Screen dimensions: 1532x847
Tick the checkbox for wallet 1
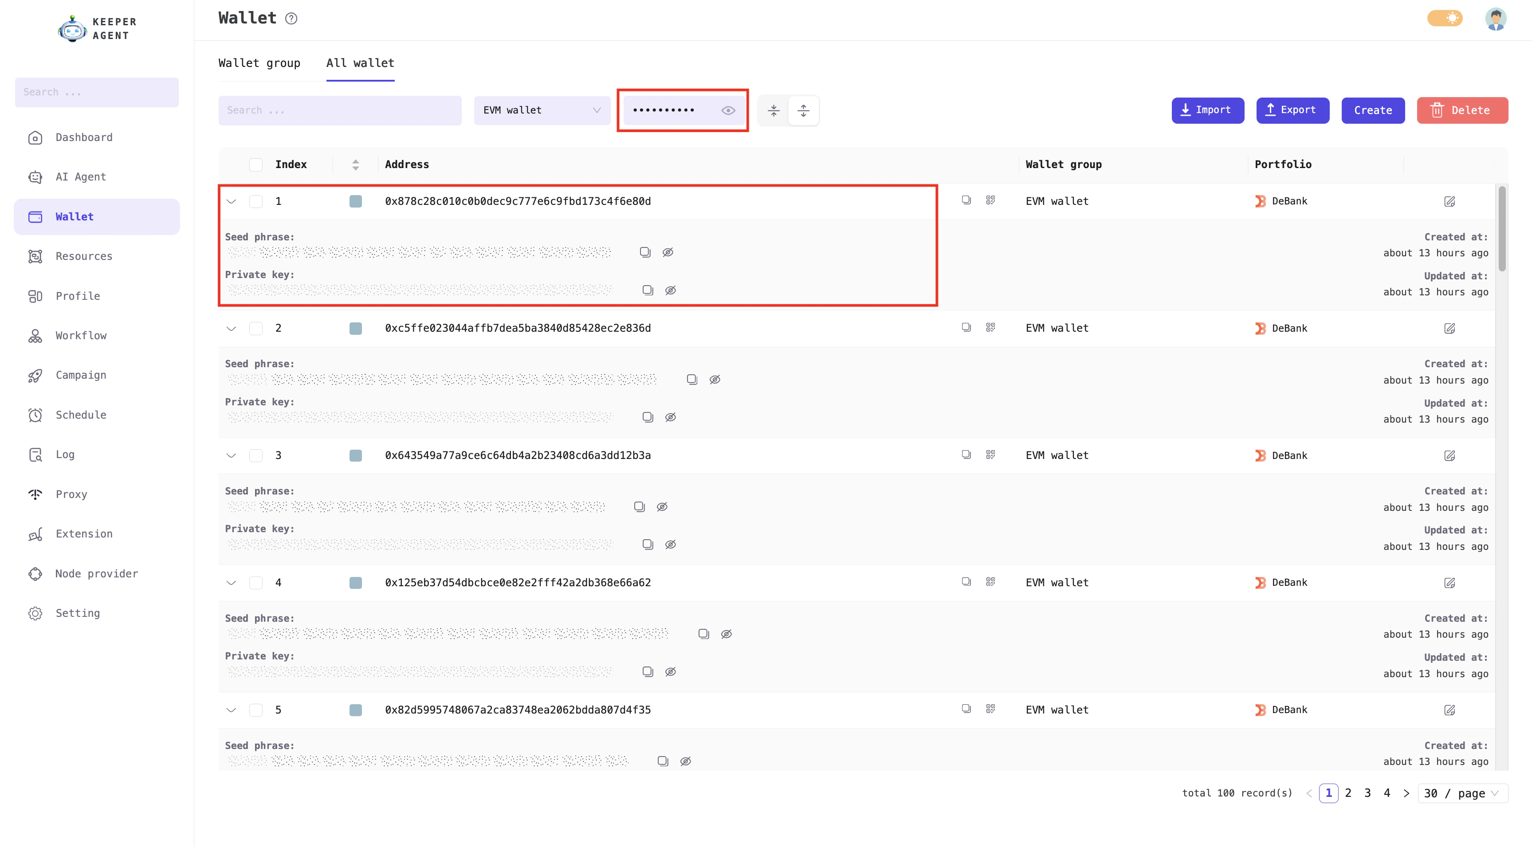pyautogui.click(x=256, y=201)
